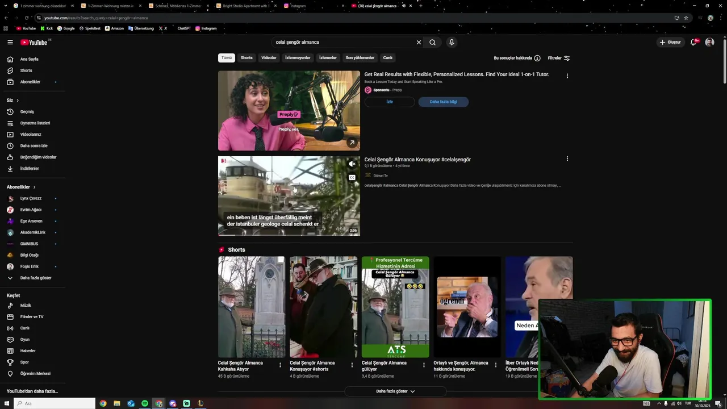727x409 pixels.
Task: Click the Windows taskbar search box
Action: pos(55,403)
